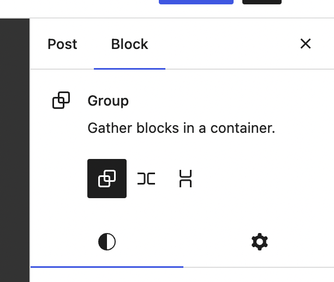334x282 pixels.
Task: Click the Group block icon beside the title
Action: pos(61,100)
